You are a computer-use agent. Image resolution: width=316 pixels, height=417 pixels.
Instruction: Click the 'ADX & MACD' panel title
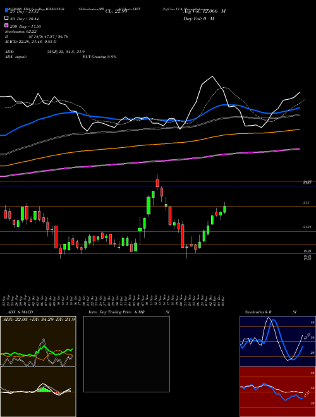coord(20,312)
